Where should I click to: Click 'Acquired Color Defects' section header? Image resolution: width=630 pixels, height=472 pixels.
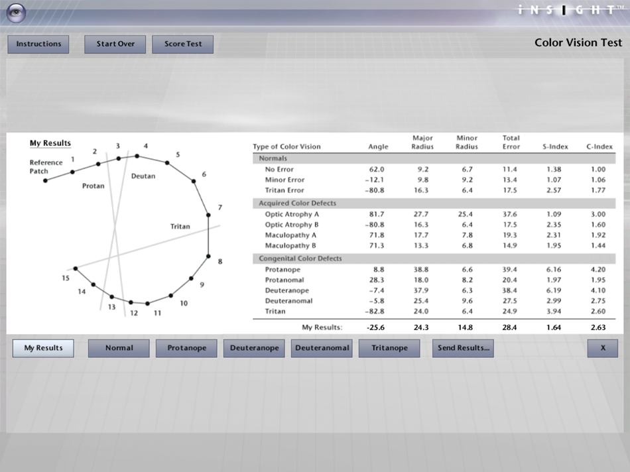[297, 204]
